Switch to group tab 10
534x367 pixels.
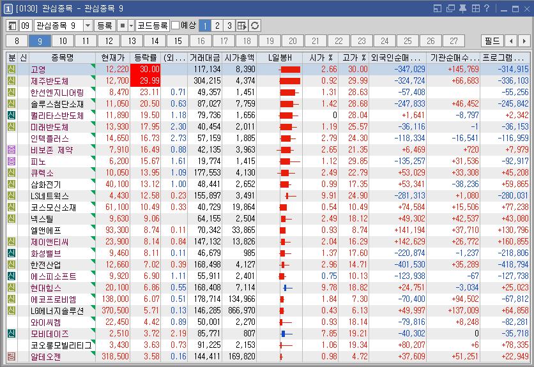tap(63, 41)
